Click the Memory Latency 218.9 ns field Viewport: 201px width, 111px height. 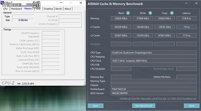point(186,18)
